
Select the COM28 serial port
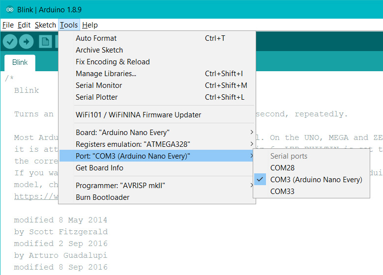coord(311,168)
